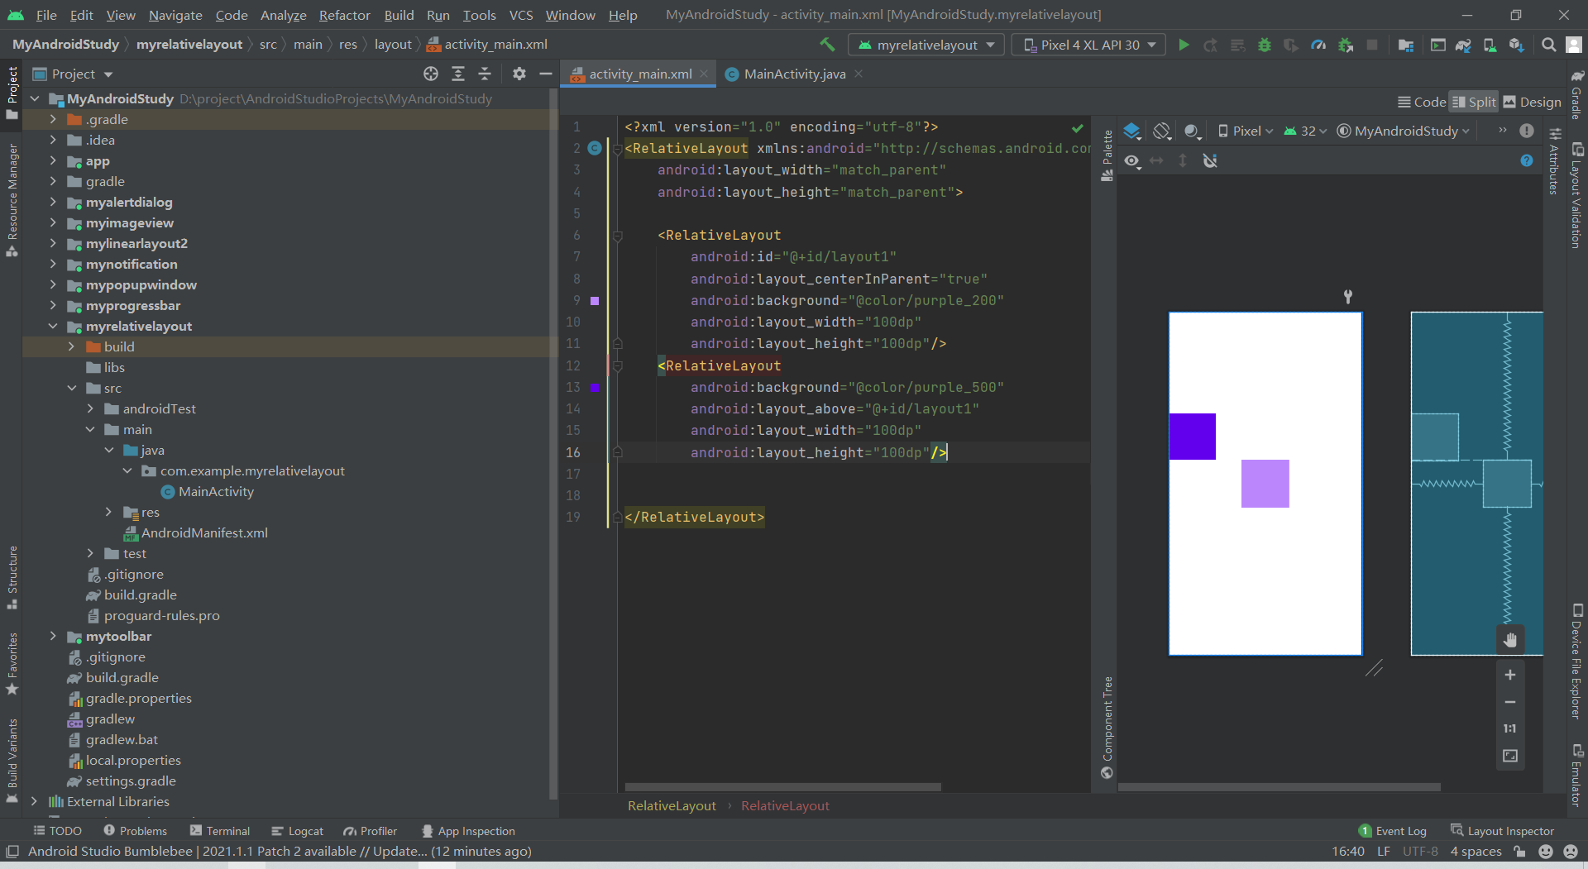
Task: Zoom out the design preview with minus
Action: [1509, 702]
